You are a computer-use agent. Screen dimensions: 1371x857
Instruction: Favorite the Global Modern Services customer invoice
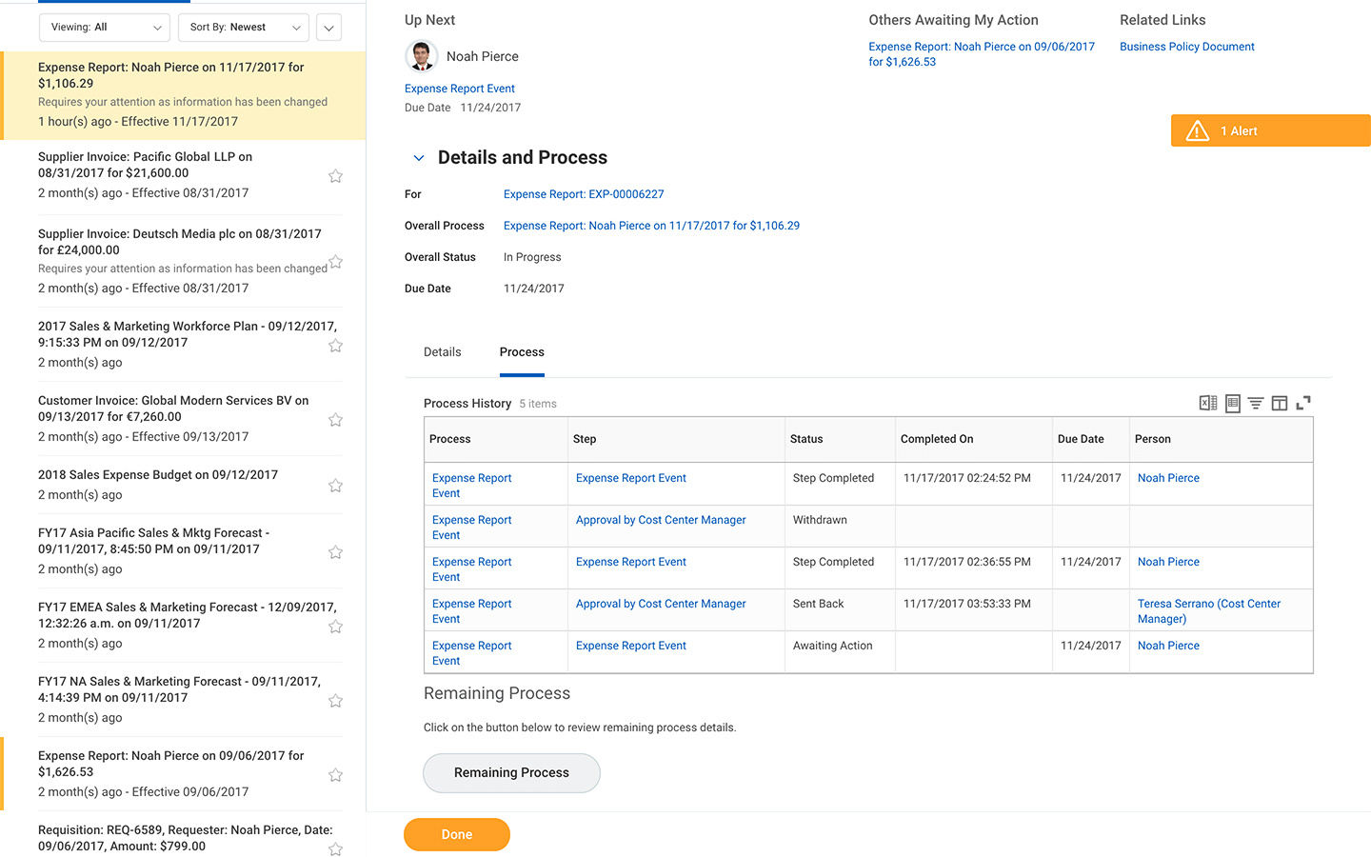coord(335,420)
